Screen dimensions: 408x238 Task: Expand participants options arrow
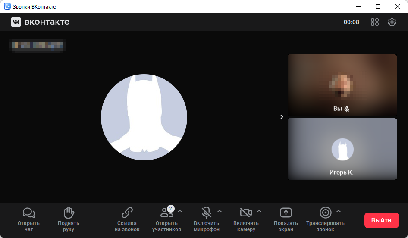pyautogui.click(x=180, y=211)
